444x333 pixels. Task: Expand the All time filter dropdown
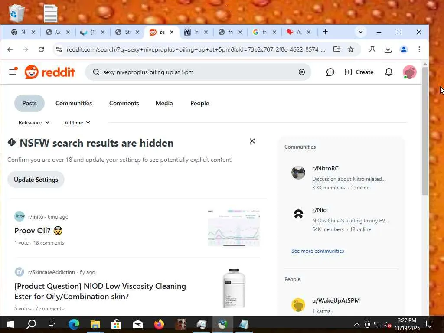[x=77, y=123]
